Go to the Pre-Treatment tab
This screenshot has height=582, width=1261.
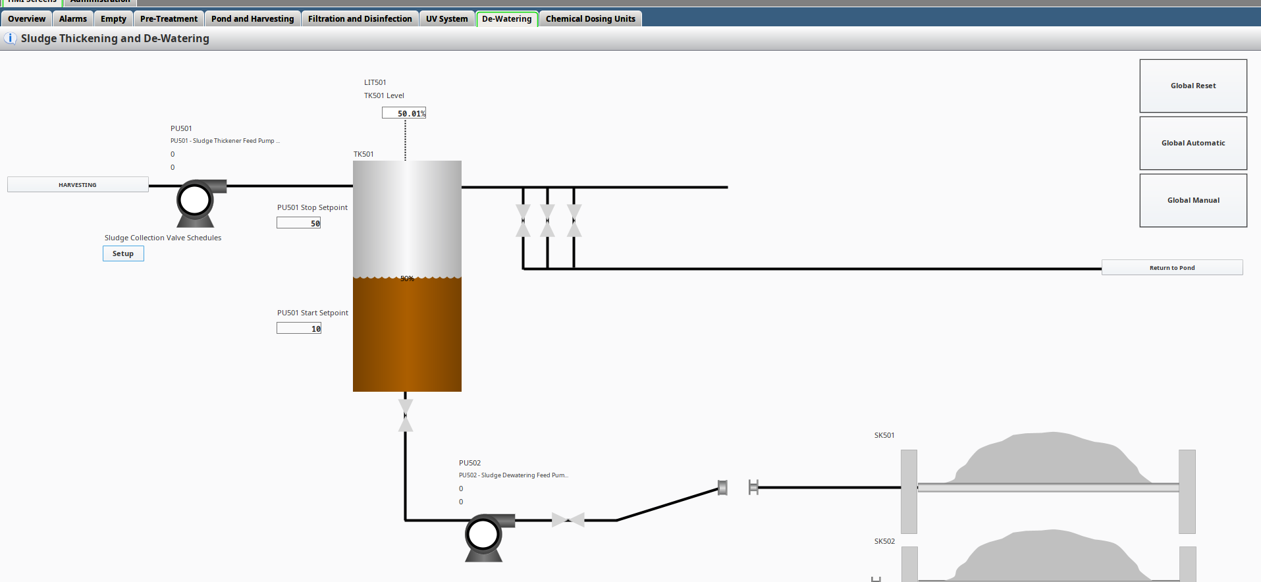[169, 18]
